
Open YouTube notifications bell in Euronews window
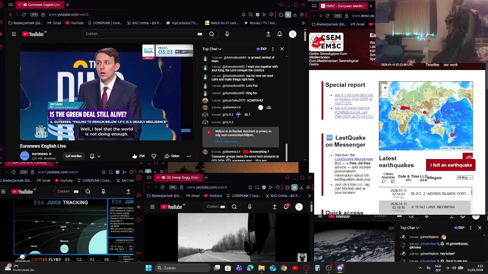pyautogui.click(x=279, y=34)
